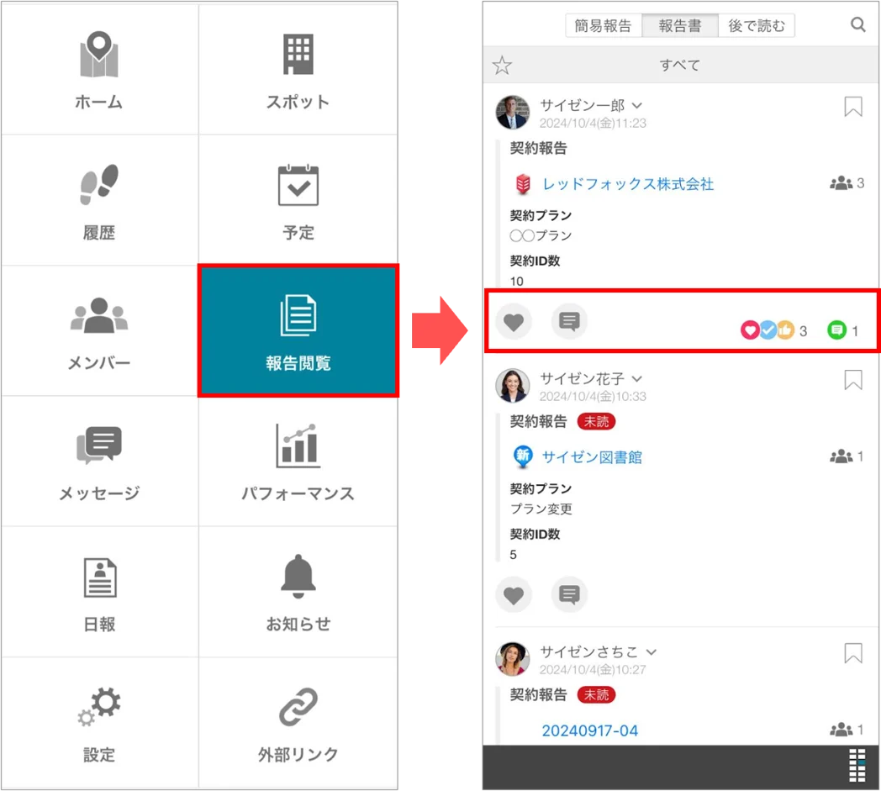Viewport: 881px width, 791px height.
Task: Select the highlighted 報告閲覧 tile
Action: 298,331
